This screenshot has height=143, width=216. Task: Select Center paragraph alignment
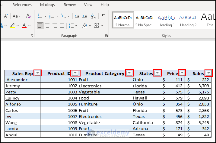pyautogui.click(x=47, y=26)
